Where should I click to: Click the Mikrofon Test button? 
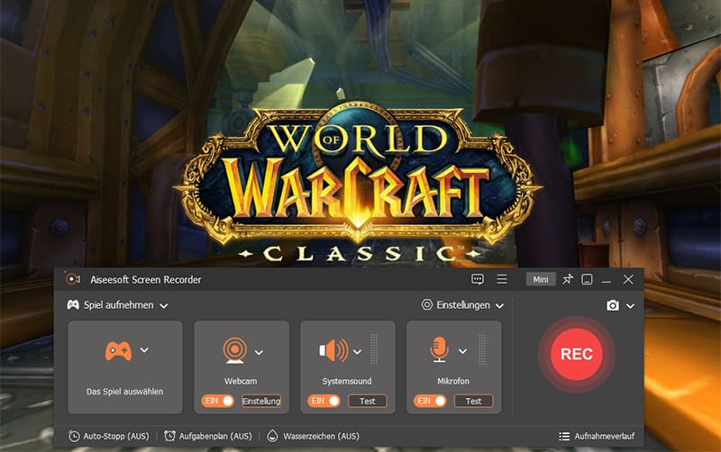tap(474, 401)
